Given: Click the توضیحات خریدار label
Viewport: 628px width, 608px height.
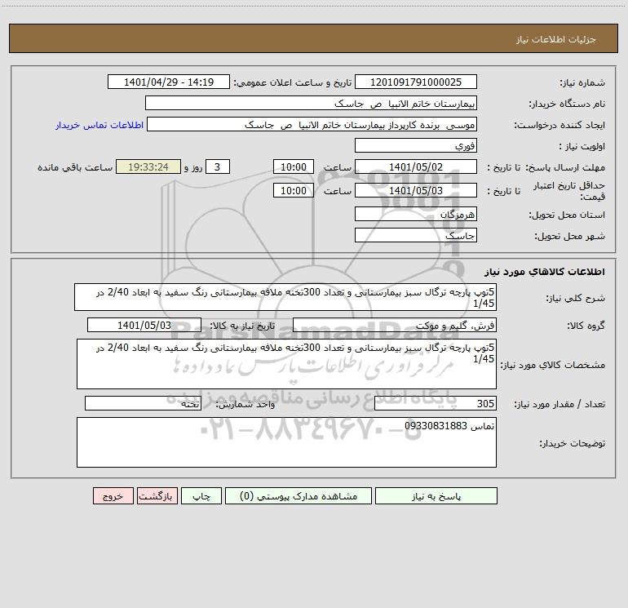Looking at the screenshot, I should tap(572, 443).
